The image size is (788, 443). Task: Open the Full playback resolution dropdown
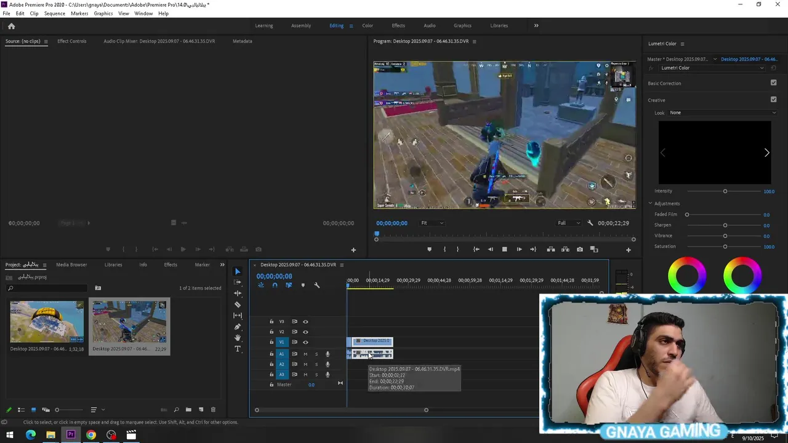[568, 223]
